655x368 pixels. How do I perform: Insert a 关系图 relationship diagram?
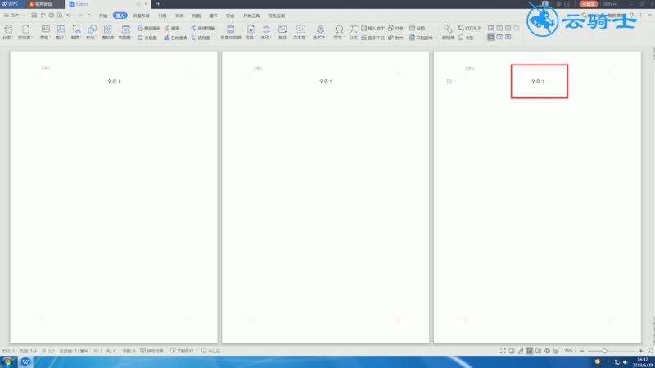tap(147, 38)
